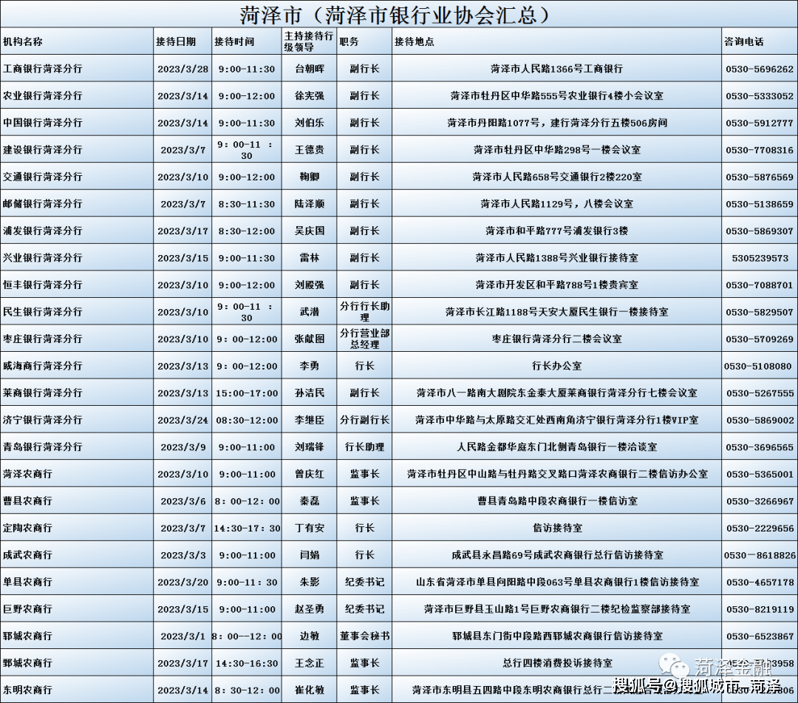Click location cell 行长办公室
798x703 pixels.
(557, 365)
